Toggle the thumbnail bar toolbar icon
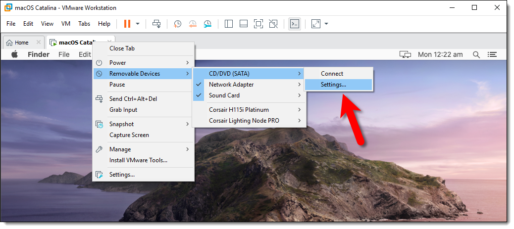The width and height of the screenshot is (514, 229). click(x=244, y=24)
